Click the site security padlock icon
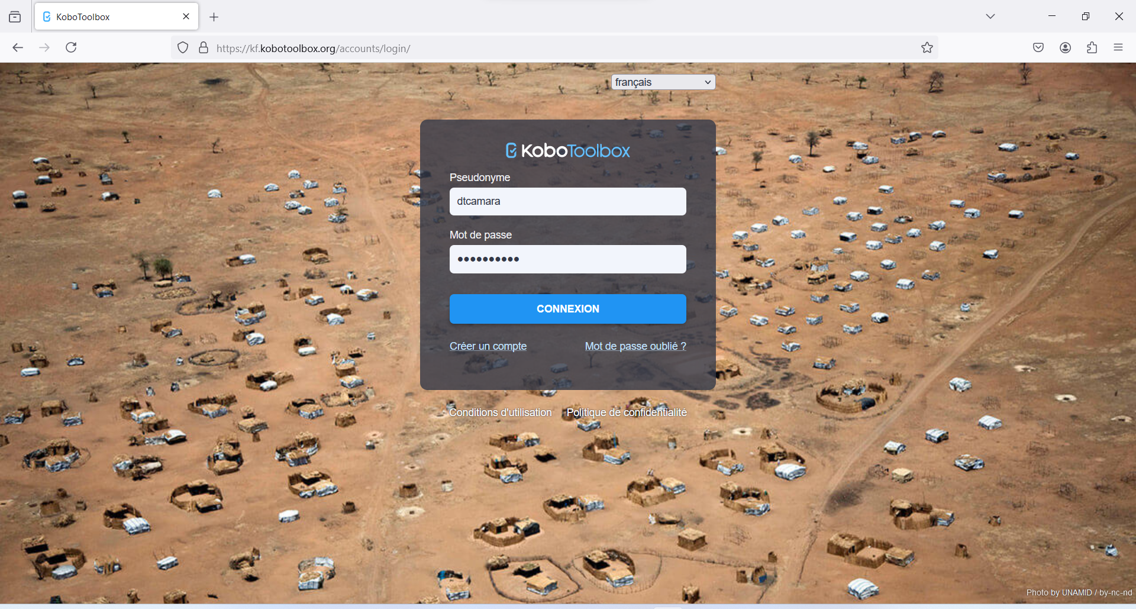 tap(204, 48)
